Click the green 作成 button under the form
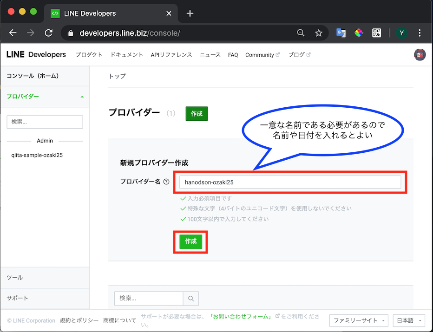 point(190,241)
